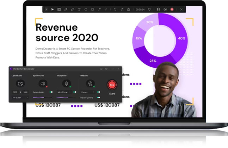228x148 pixels.
Task: Choose the circle shape drawing tool
Action: [x=86, y=9]
